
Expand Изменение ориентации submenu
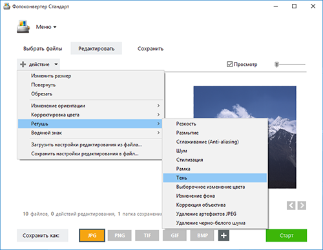click(x=90, y=106)
